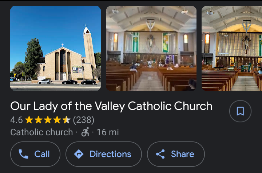Tap the wheelchair accessibility icon

(85, 132)
